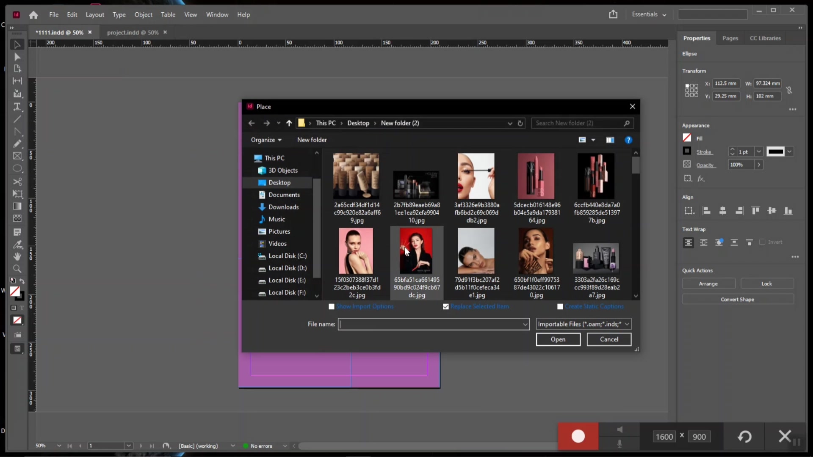Select the Hand tool
The width and height of the screenshot is (813, 457).
[17, 256]
